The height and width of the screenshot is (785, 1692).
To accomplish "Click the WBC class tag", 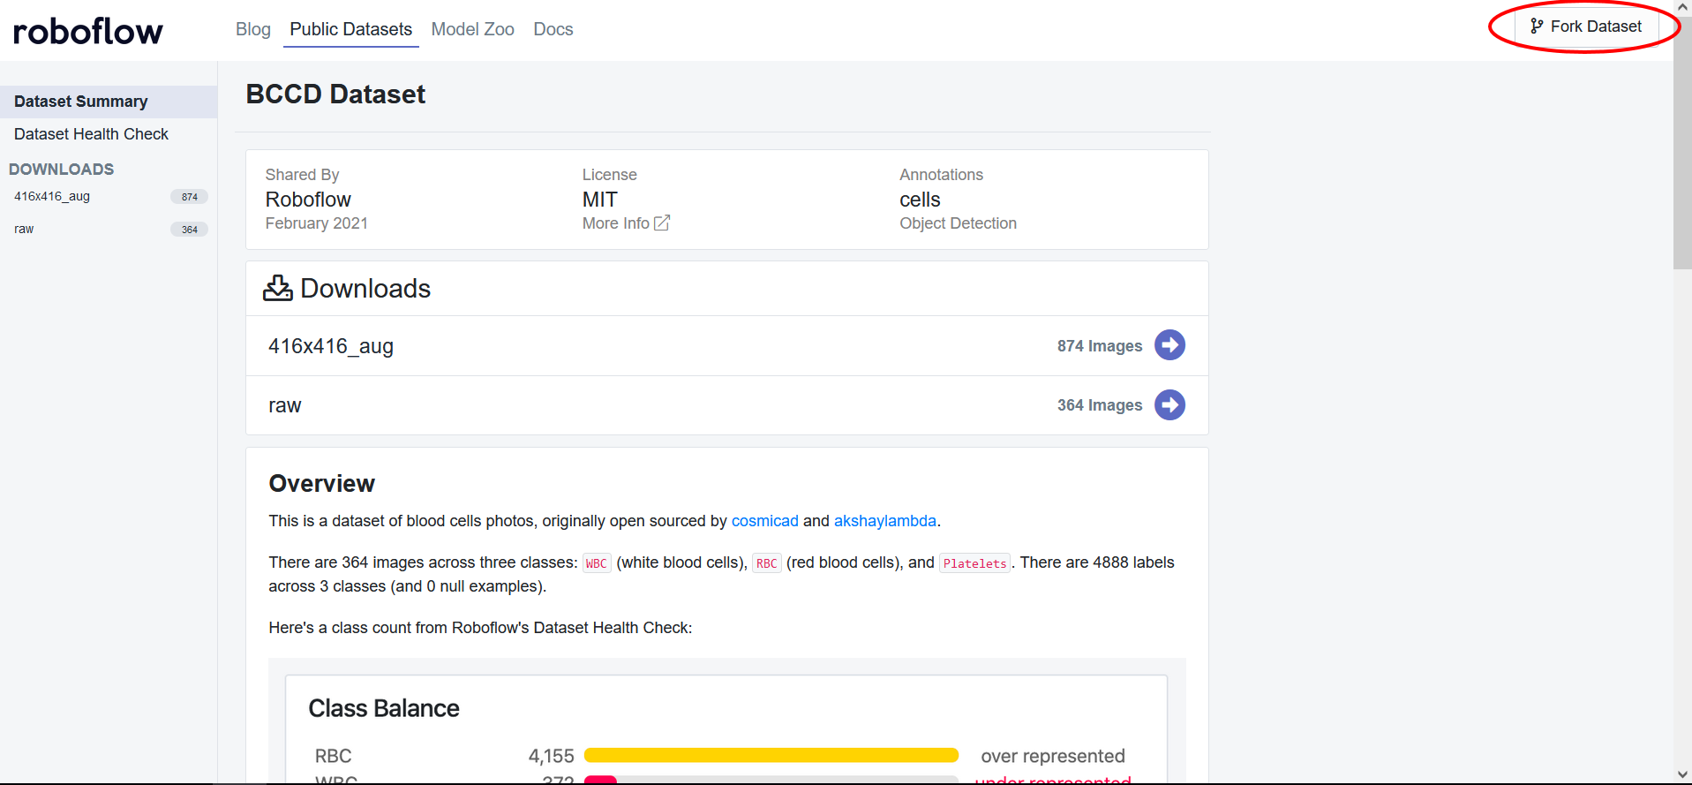I will [597, 563].
